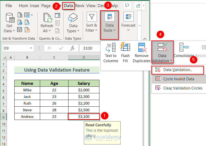Screen dimensions: 206x146
Task: Open the Data Types gallery
Action: coord(73,23)
